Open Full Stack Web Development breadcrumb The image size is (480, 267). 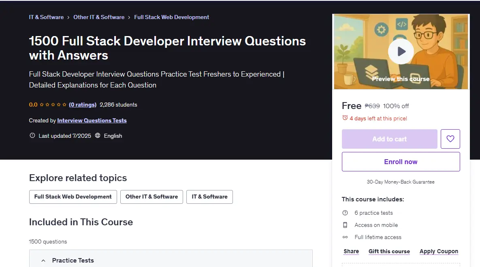coord(171,17)
